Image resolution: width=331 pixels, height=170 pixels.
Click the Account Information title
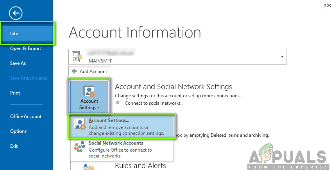pyautogui.click(x=135, y=32)
